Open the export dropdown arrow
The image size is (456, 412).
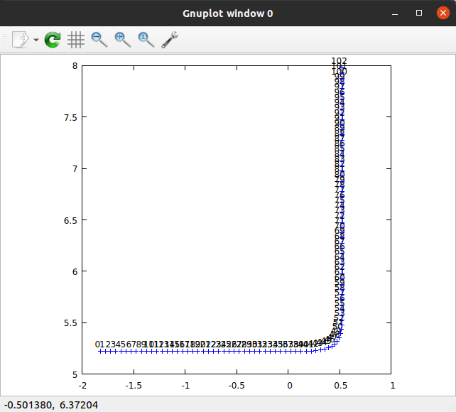click(36, 40)
